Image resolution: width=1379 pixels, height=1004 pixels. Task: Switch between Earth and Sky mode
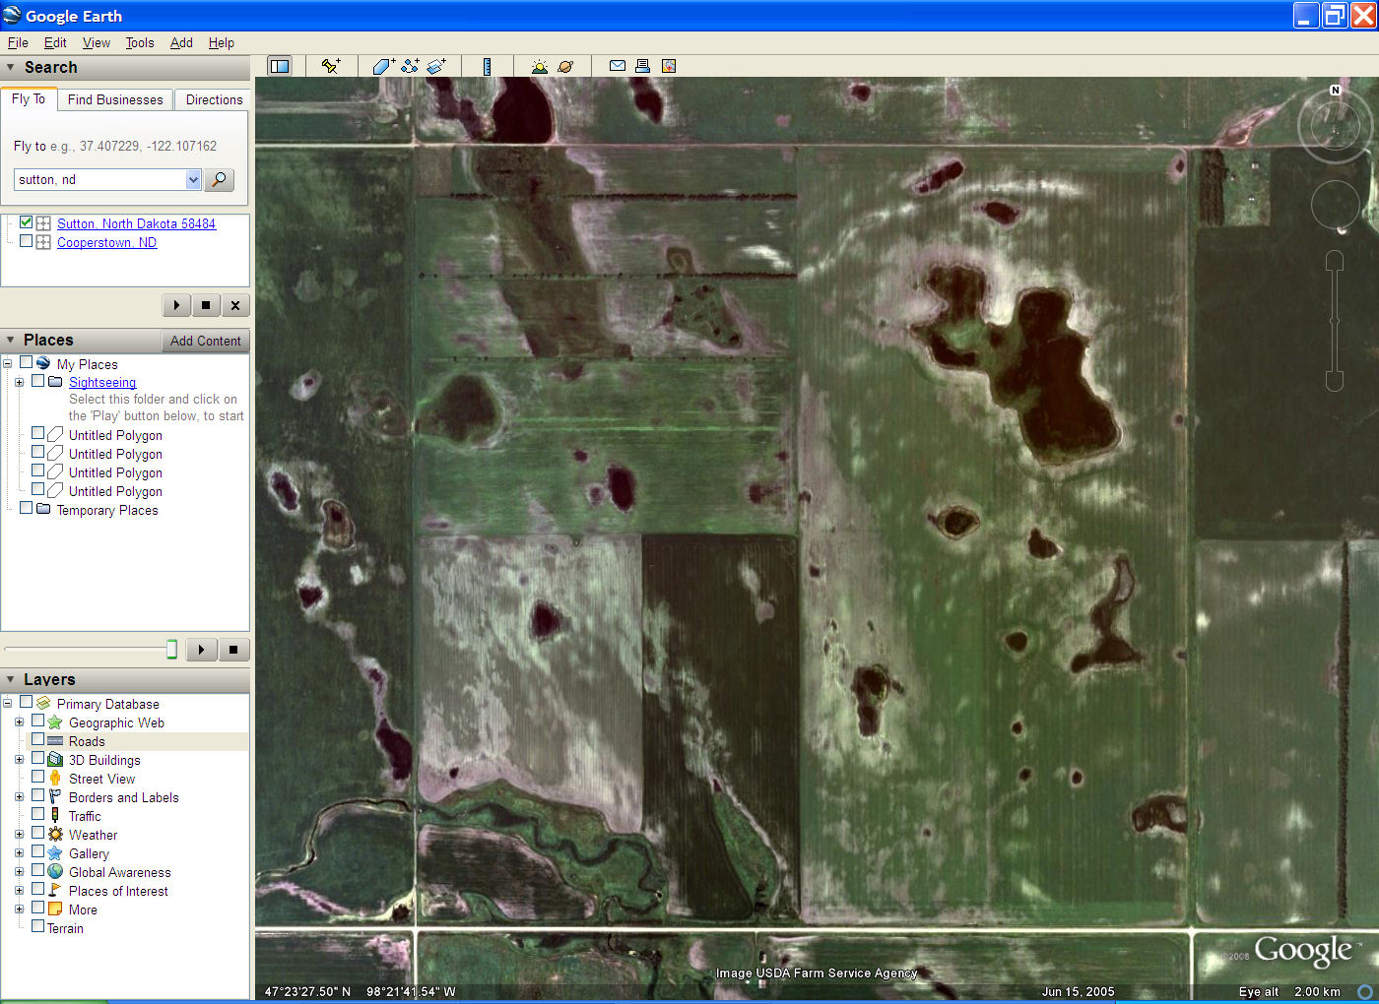tap(565, 66)
